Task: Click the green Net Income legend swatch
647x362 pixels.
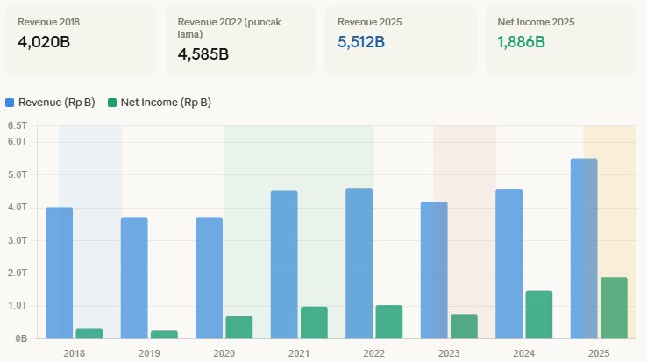Action: coord(112,103)
